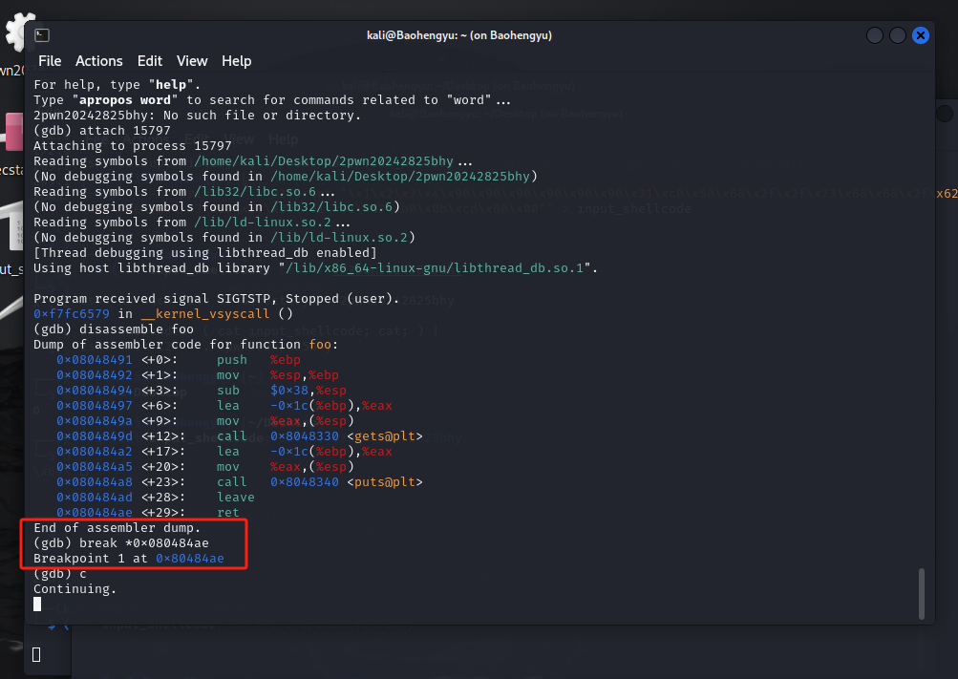958x679 pixels.
Task: Click the pink desktop icon at the left edge
Action: point(14,132)
